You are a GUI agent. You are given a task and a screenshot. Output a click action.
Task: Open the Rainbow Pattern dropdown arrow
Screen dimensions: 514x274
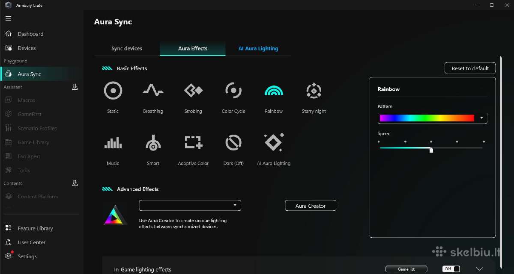[x=482, y=118]
